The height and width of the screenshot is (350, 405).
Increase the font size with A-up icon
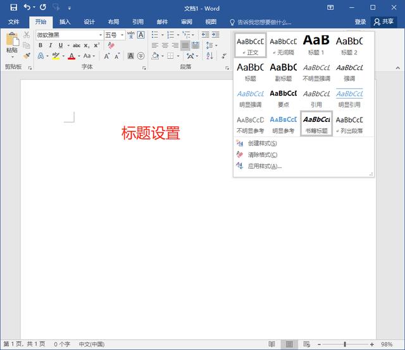107,56
